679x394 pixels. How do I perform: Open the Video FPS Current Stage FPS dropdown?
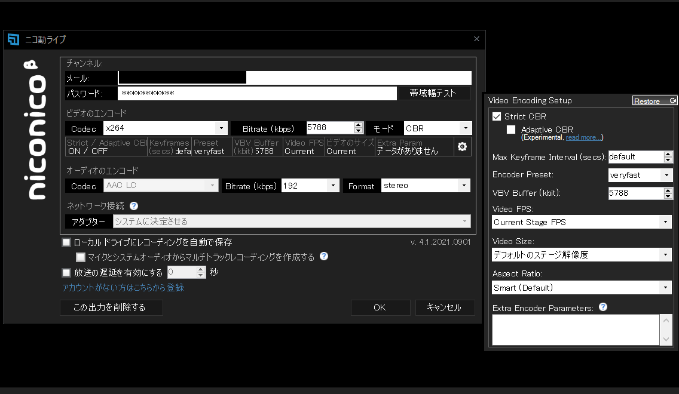pyautogui.click(x=666, y=222)
